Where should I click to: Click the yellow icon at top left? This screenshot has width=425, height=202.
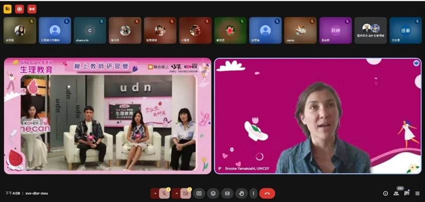8,8
